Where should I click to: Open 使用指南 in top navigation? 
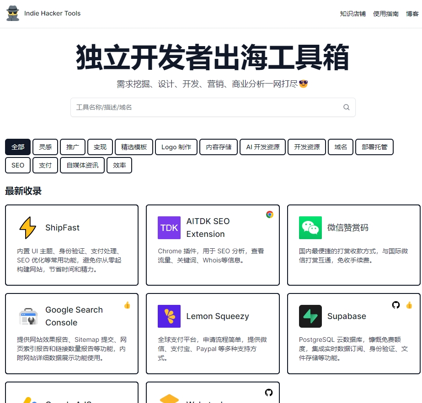(386, 14)
